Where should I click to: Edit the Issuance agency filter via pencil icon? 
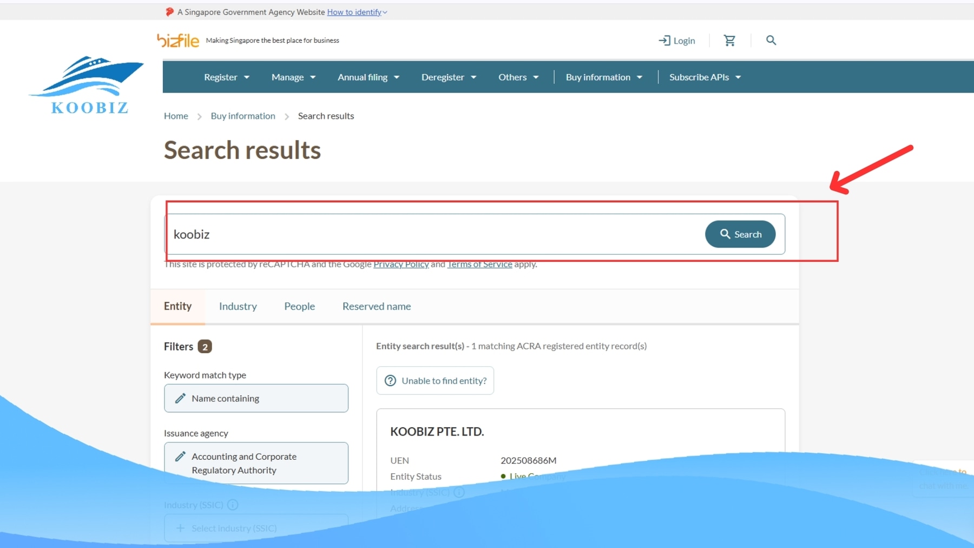(x=180, y=456)
